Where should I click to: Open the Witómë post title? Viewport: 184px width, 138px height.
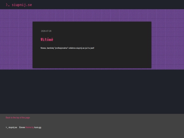pyautogui.click(x=47, y=40)
